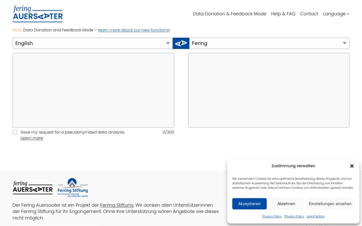The image size is (362, 226).
Task: Open the English source language dropdown
Action: click(x=93, y=43)
